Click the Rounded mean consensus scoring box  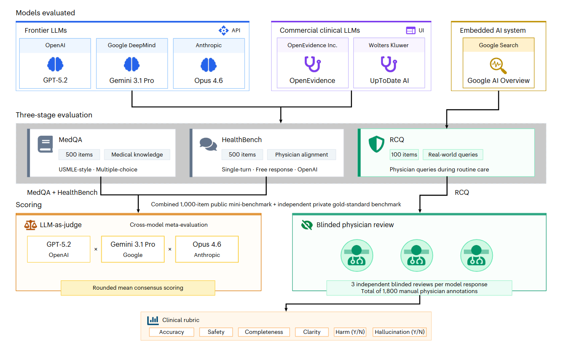pos(138,288)
